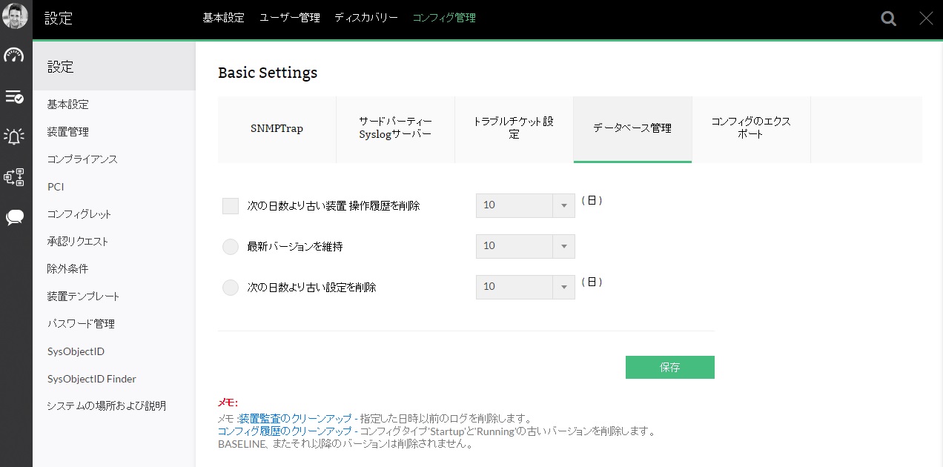The height and width of the screenshot is (467, 943).
Task: Expand the 最新バージョンを維持 count dropdown
Action: tap(525, 246)
